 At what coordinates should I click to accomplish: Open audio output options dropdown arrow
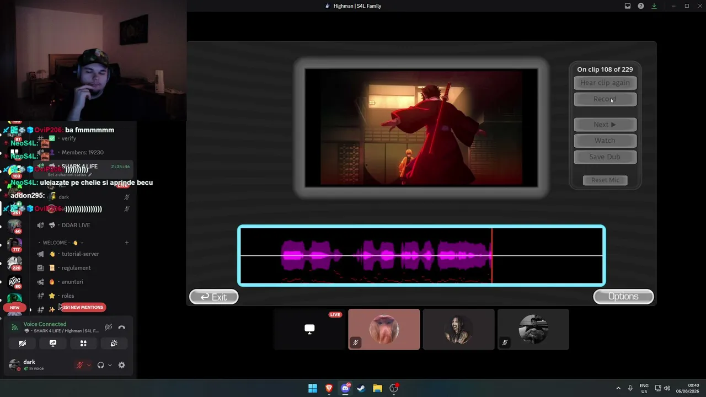click(x=110, y=365)
